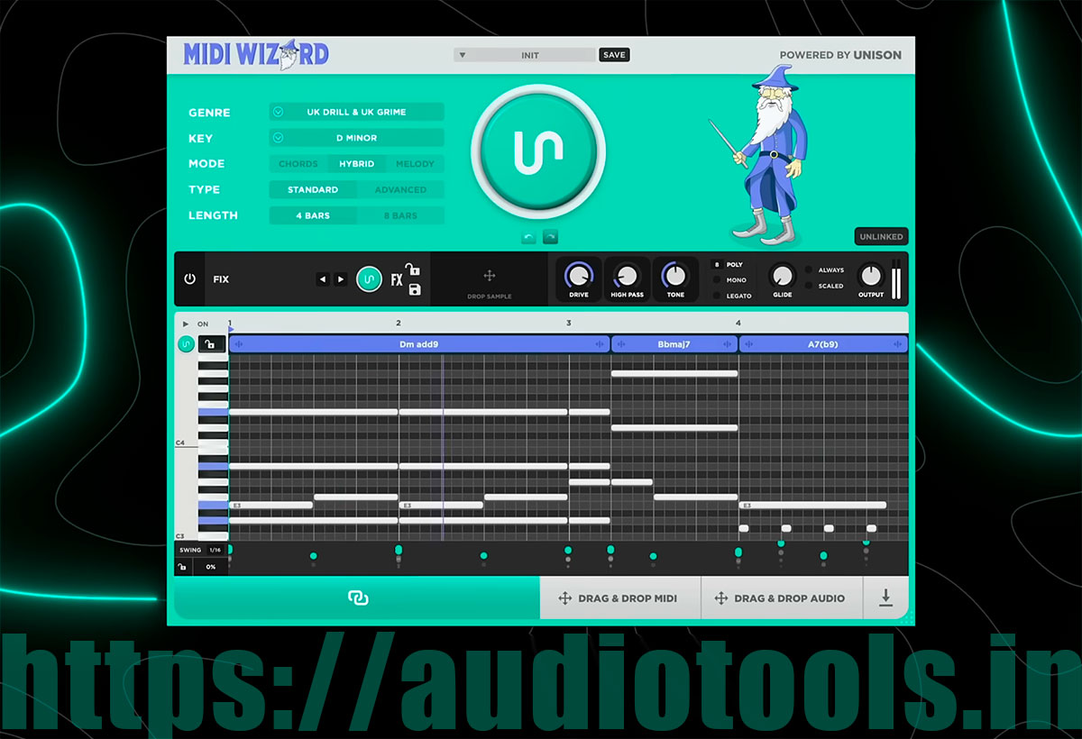This screenshot has height=739, width=1082.
Task: Toggle the chord track lock icon
Action: click(x=212, y=343)
